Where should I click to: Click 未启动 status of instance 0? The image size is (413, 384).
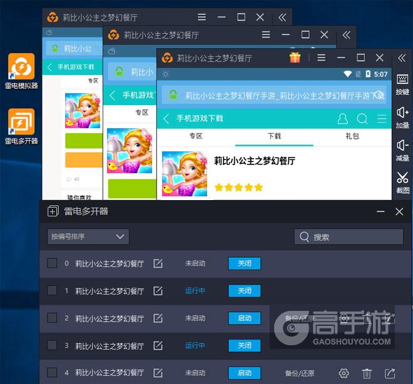tap(195, 263)
